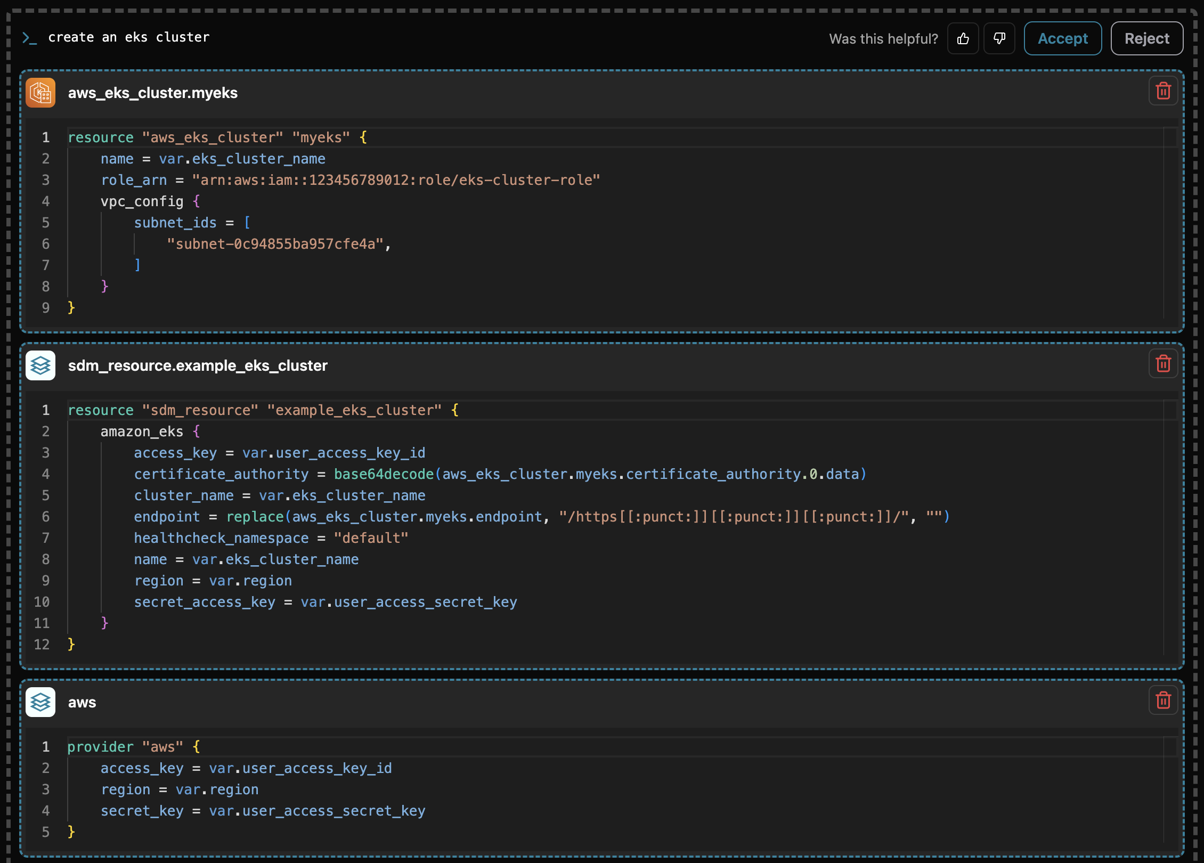The width and height of the screenshot is (1204, 863).
Task: Delete the sdm_resource.example_eks_cluster block
Action: pos(1164,364)
